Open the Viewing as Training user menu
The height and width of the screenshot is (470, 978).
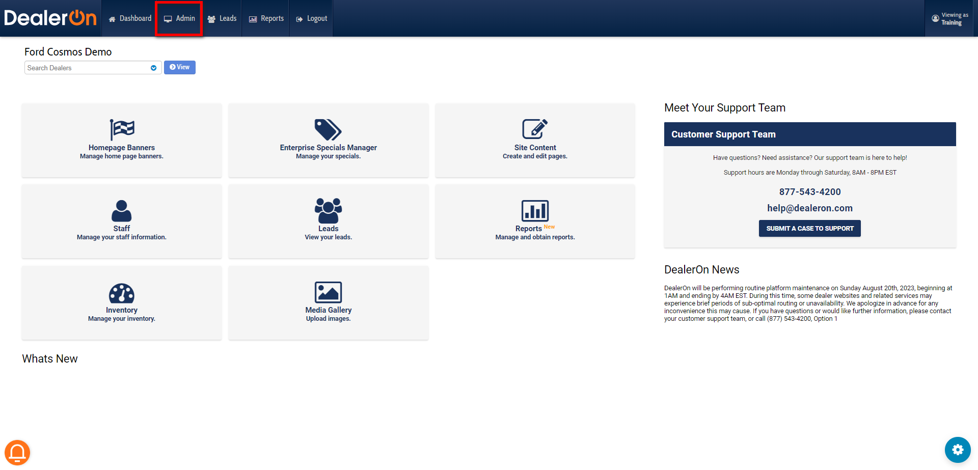(950, 19)
